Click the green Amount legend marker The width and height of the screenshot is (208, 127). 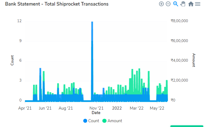tap(104, 121)
